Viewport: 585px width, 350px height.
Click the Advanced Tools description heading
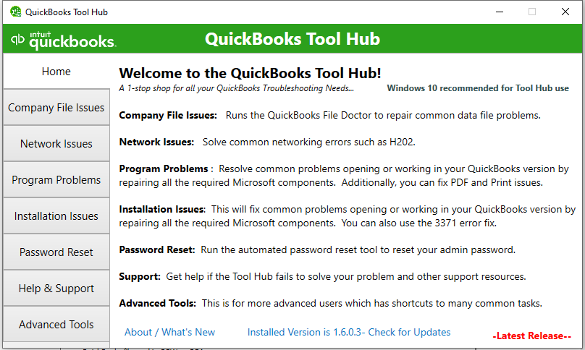click(x=157, y=303)
